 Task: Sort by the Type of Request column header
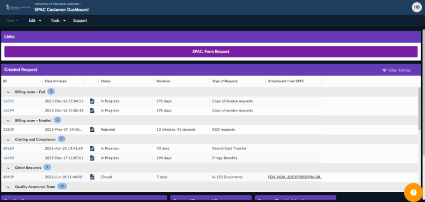(x=225, y=81)
